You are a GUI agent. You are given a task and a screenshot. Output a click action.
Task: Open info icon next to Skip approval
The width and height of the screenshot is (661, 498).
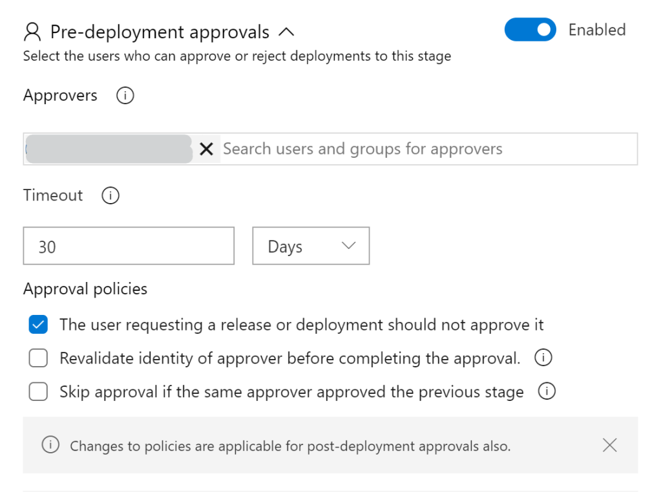pos(547,391)
